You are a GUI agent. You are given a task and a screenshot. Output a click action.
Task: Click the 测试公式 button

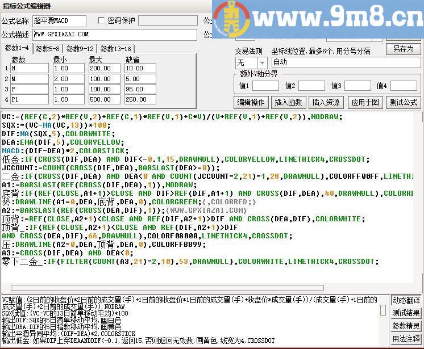click(x=403, y=102)
